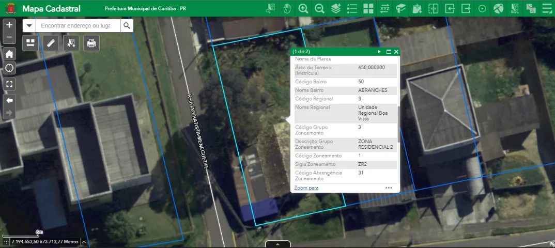This screenshot has width=555, height=248.
Task: Activate the pan hand tool
Action: pos(287,8)
